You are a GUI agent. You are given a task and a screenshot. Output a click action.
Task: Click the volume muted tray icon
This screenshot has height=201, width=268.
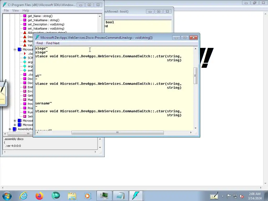pos(242,196)
